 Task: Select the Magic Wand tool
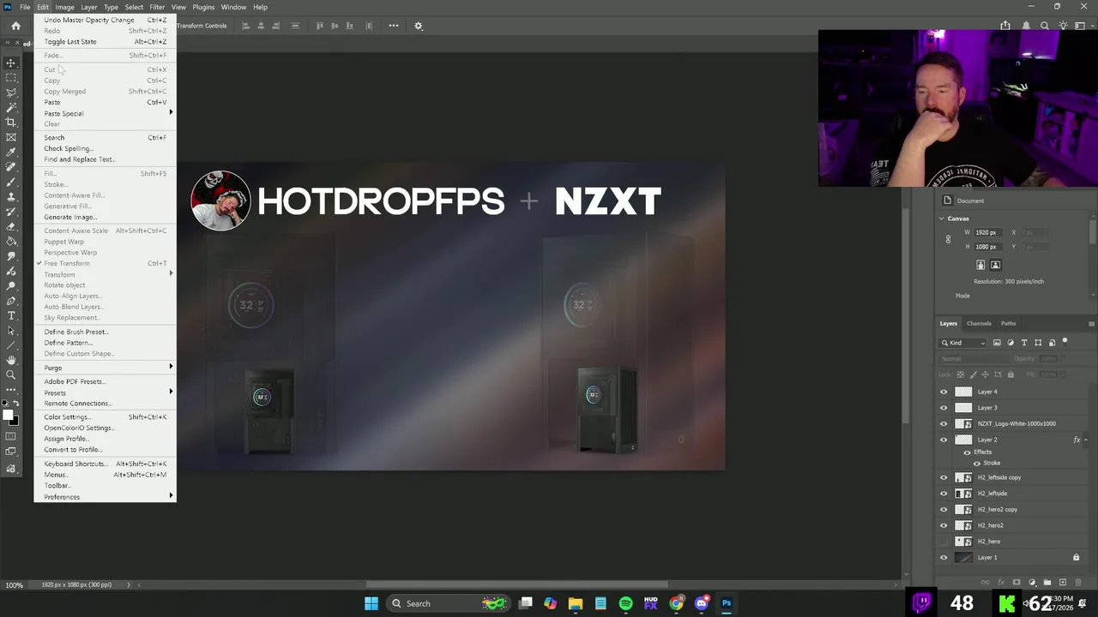pos(11,107)
